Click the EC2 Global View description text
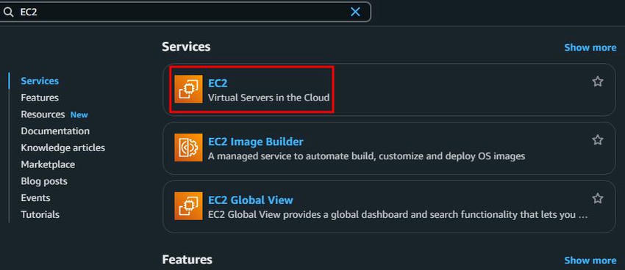 398,215
